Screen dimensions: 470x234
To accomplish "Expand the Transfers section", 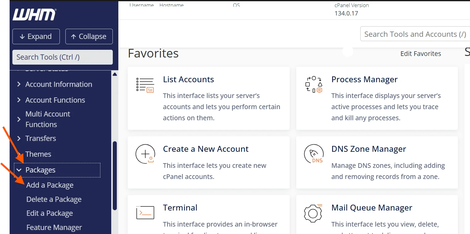I will [41, 138].
